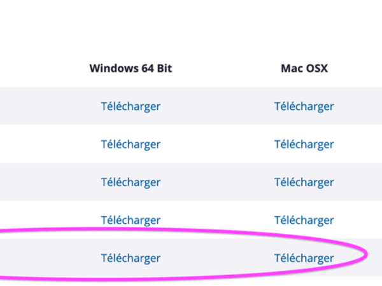Download Windows 64 Bit version in second row
This screenshot has height=286, width=382.
pos(131,144)
